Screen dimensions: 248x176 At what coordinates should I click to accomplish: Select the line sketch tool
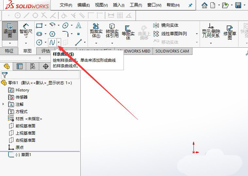point(78,42)
